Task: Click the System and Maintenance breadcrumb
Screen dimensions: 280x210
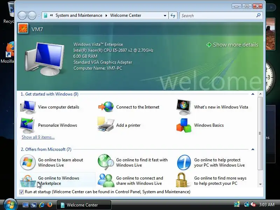Action: click(x=79, y=15)
